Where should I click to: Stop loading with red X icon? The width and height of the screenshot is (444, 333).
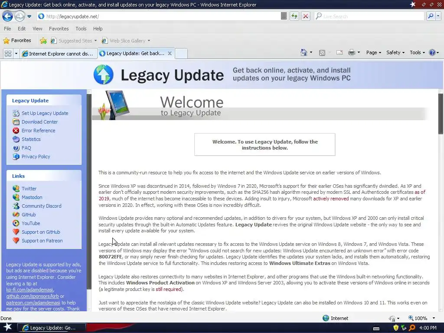tap(306, 16)
